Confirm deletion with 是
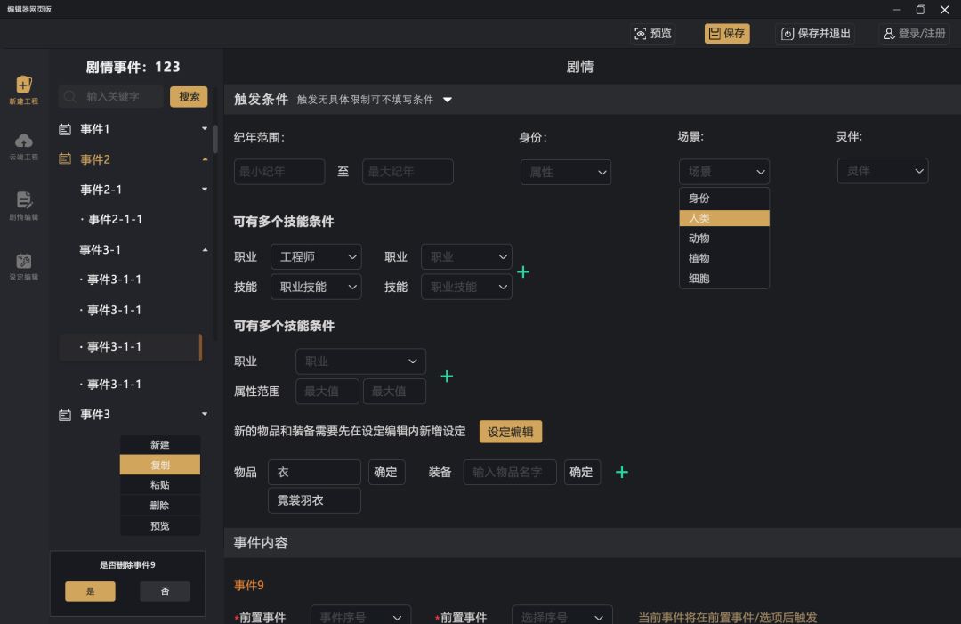 pos(90,591)
